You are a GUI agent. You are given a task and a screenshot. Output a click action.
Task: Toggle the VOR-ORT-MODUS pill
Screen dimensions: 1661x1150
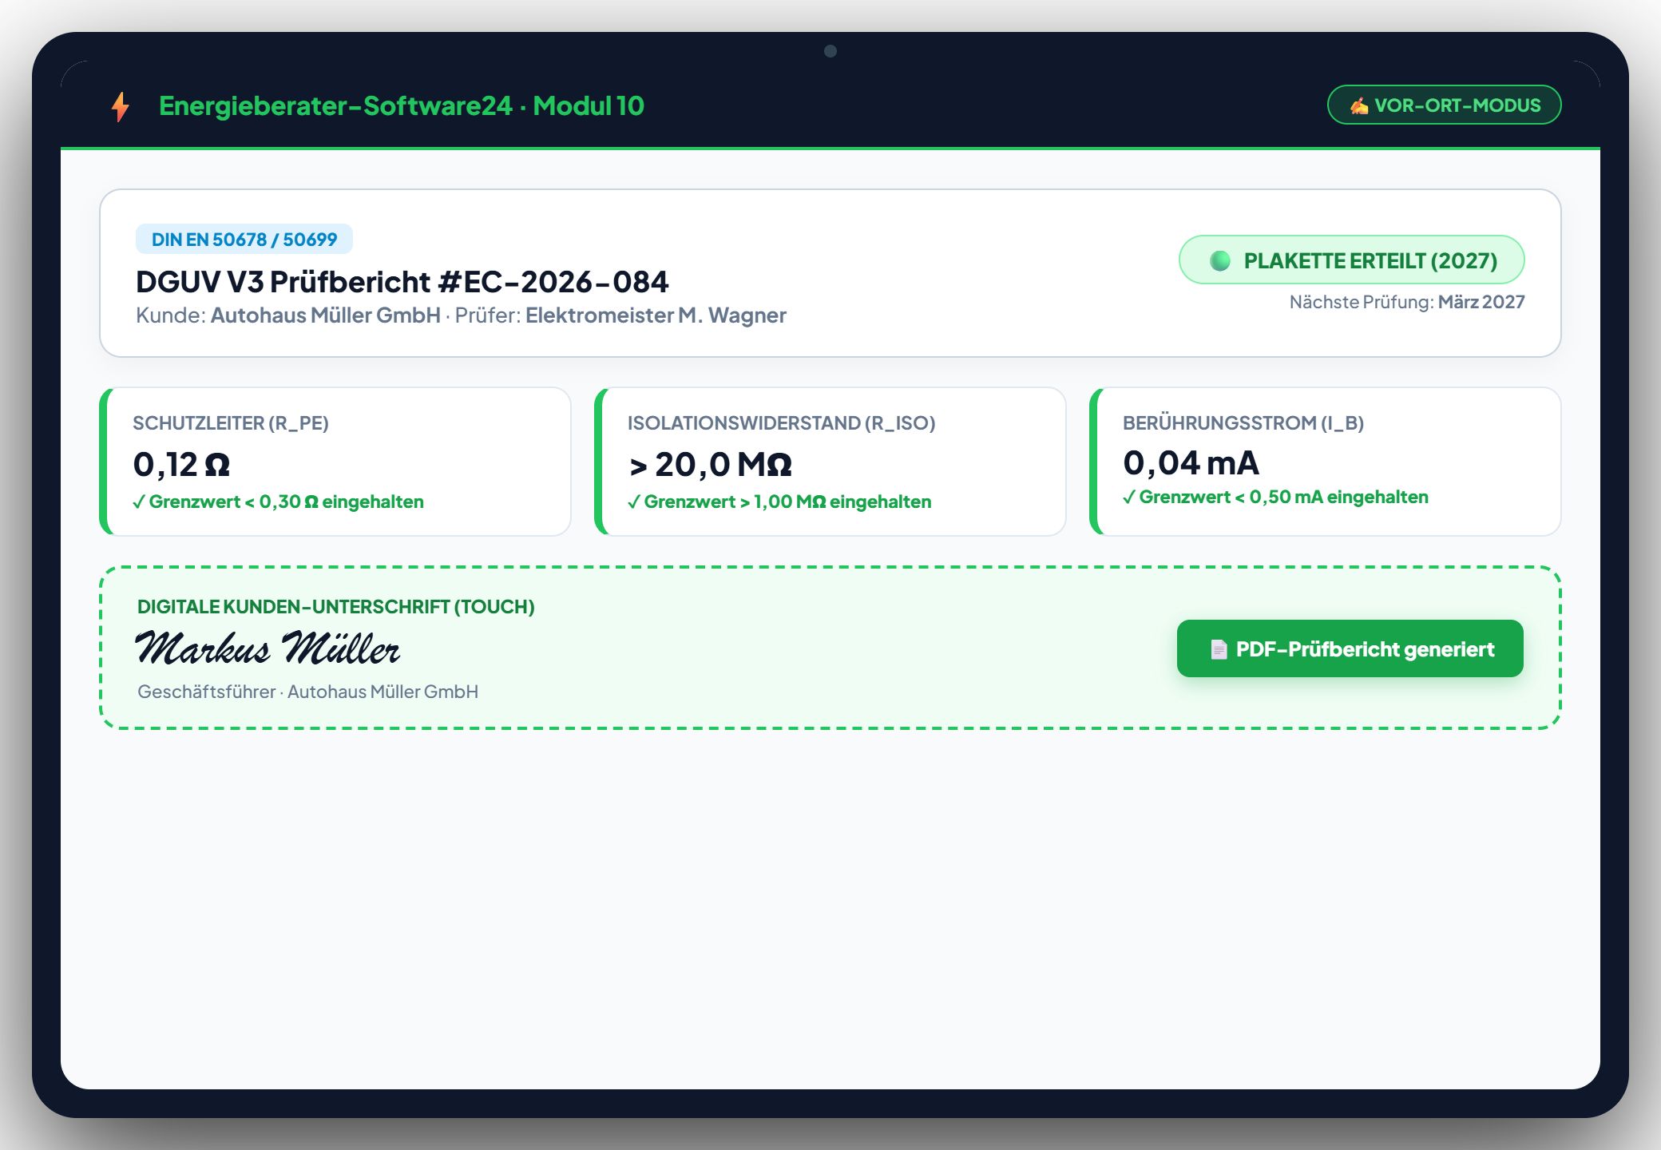click(1444, 105)
